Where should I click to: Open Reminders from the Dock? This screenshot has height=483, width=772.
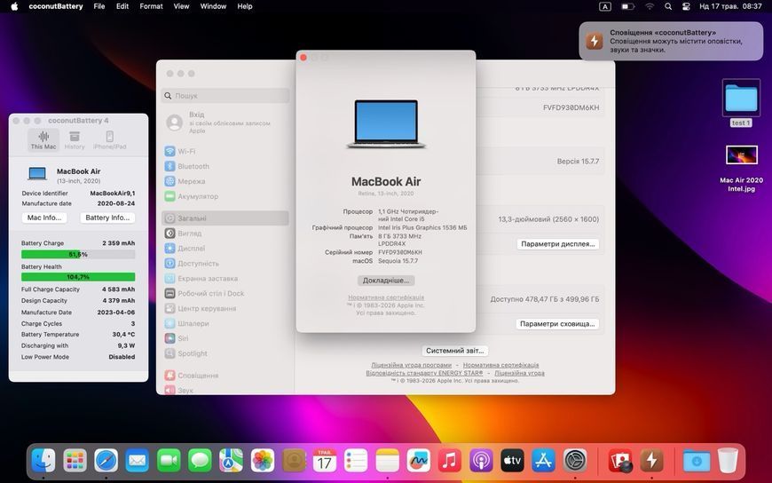[x=356, y=462]
